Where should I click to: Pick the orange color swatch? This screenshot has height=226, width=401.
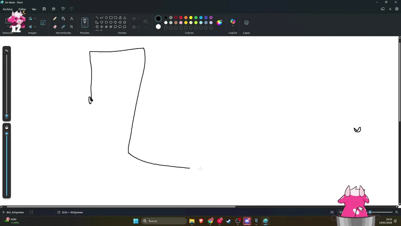[186, 18]
